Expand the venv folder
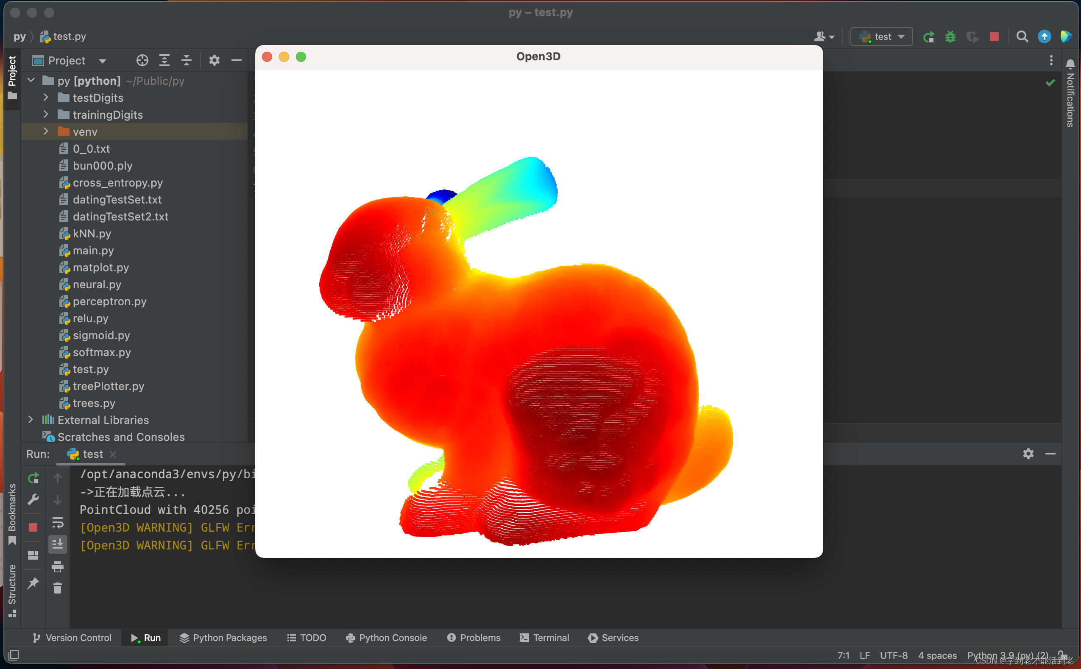1081x669 pixels. click(45, 131)
